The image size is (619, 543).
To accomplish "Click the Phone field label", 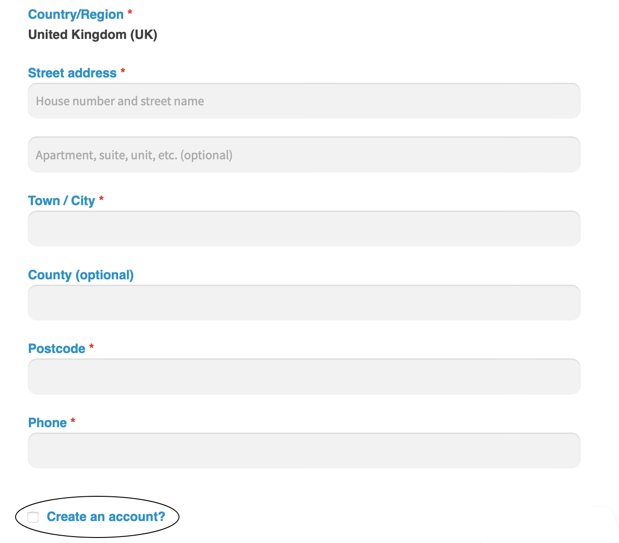I will pyautogui.click(x=48, y=423).
